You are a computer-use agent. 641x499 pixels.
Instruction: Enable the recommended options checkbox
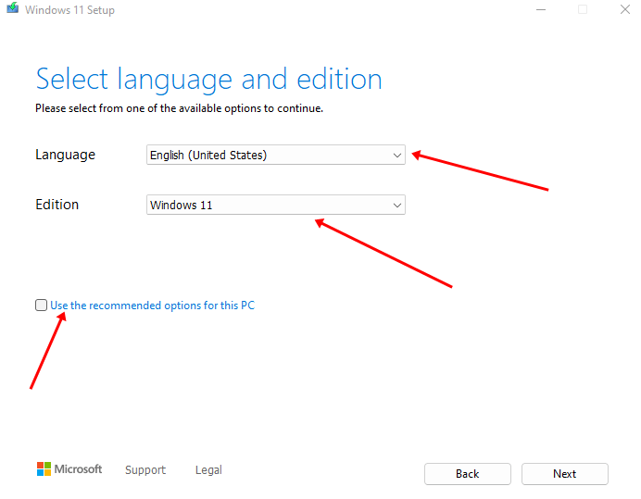(41, 306)
